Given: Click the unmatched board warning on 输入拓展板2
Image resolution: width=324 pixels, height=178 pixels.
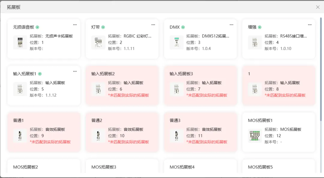Looking at the screenshot, I should (128, 95).
